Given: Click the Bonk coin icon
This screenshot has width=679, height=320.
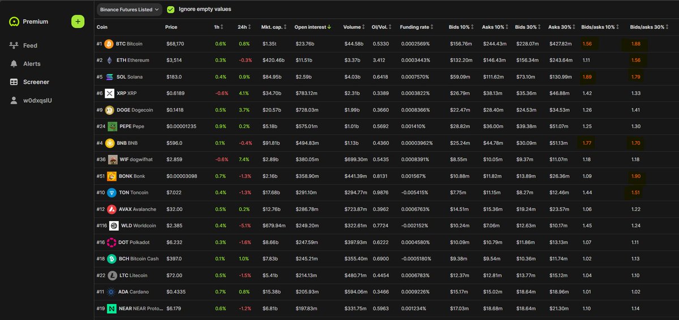Looking at the screenshot, I should tap(113, 176).
